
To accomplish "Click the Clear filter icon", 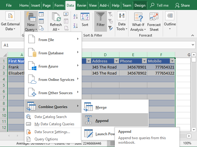I will [110, 14].
